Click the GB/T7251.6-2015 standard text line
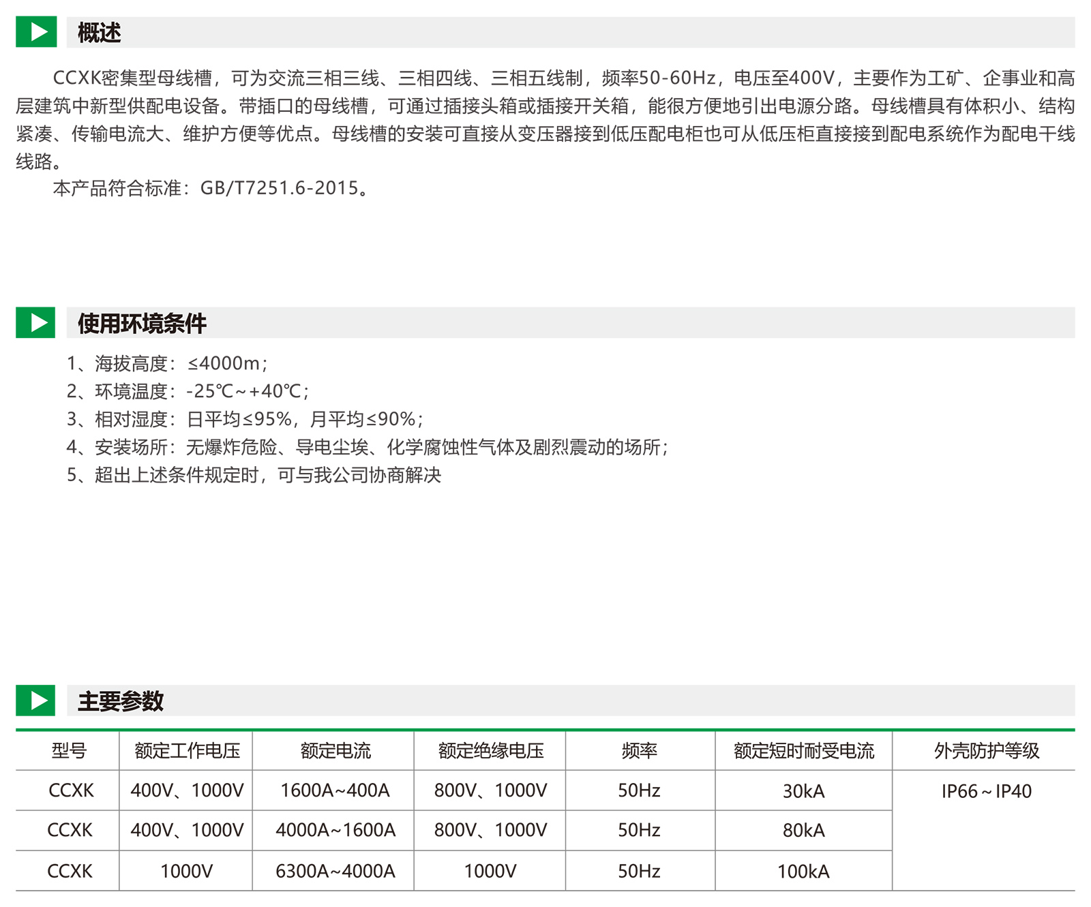This screenshot has height=907, width=1091. pos(211,188)
